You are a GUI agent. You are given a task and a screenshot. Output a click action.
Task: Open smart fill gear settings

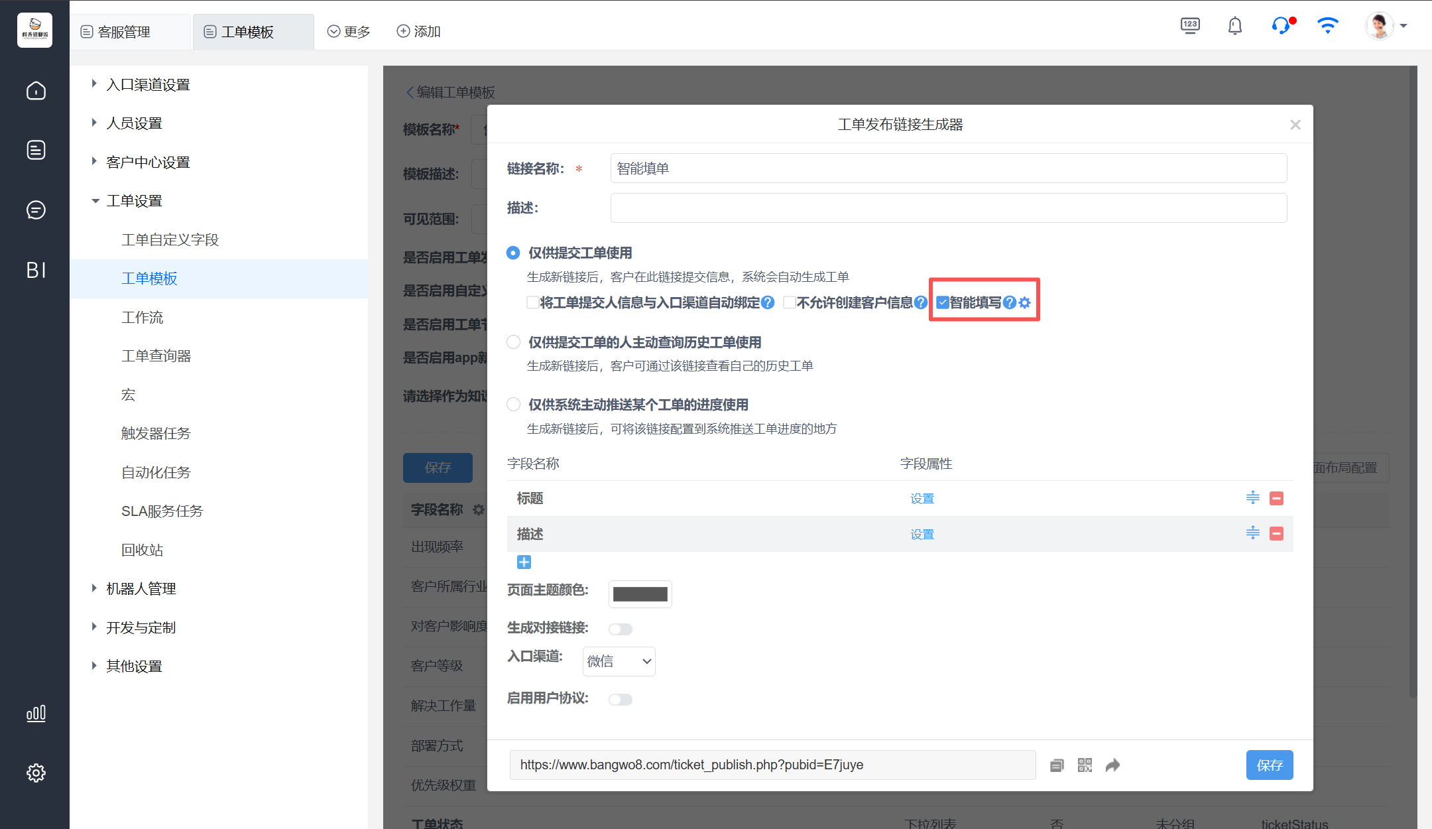pos(1025,302)
